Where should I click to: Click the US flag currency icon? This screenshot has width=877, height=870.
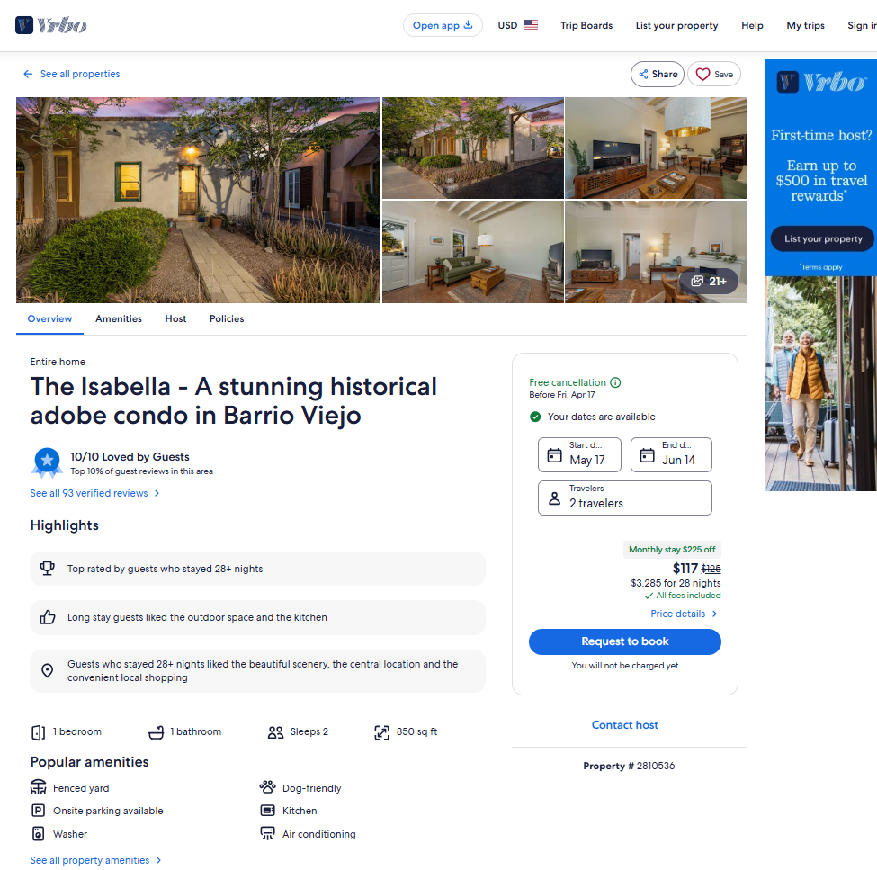pyautogui.click(x=530, y=25)
